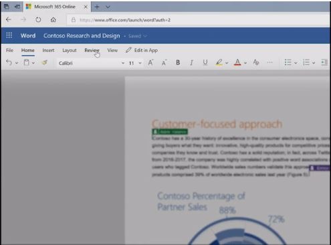Open Paste options dropdown arrow
Screen dimensions: 331x245
pos(33,63)
